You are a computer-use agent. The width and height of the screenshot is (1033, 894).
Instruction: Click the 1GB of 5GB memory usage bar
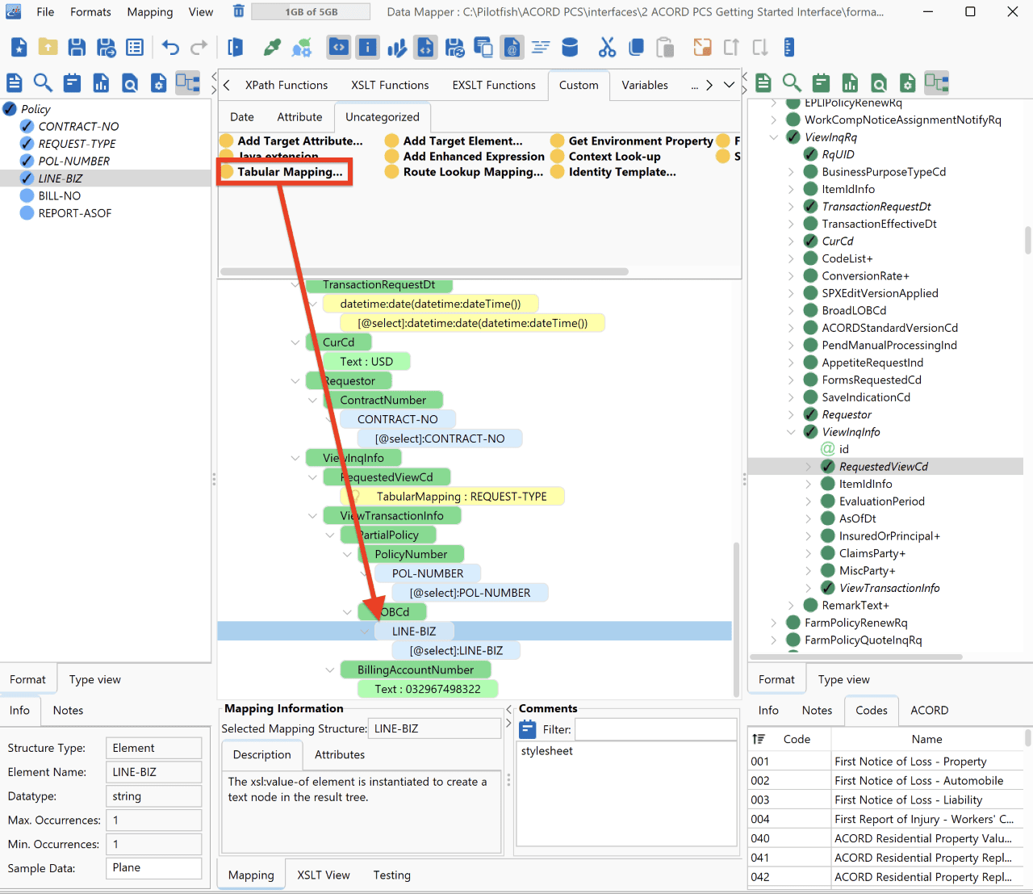pyautogui.click(x=311, y=11)
